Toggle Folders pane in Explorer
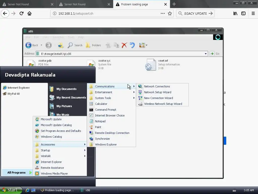Screen dimensions: 258x194 point(93,45)
